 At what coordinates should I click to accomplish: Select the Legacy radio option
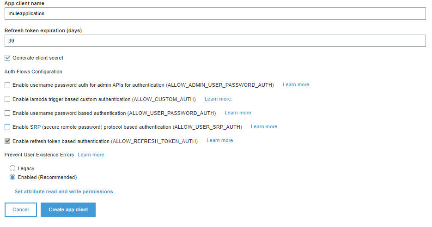[x=12, y=168]
